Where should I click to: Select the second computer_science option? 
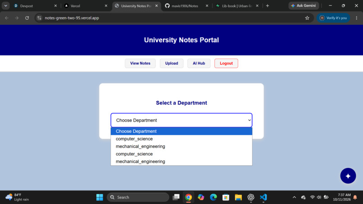pyautogui.click(x=181, y=154)
